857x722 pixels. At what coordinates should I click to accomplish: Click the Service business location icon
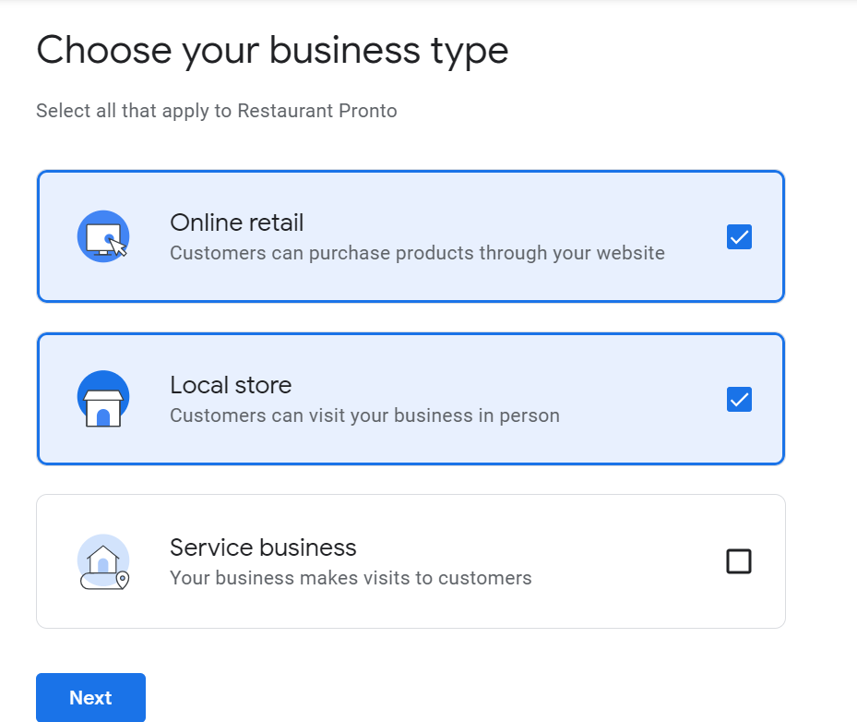tap(102, 560)
